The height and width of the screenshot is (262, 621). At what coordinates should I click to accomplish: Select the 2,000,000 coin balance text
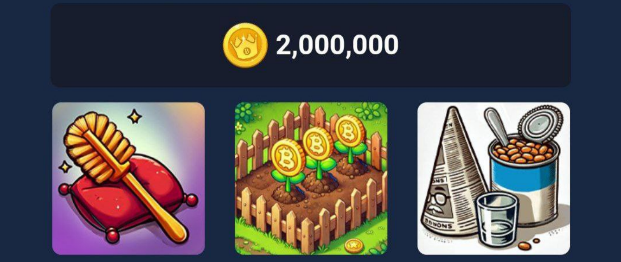coord(337,45)
